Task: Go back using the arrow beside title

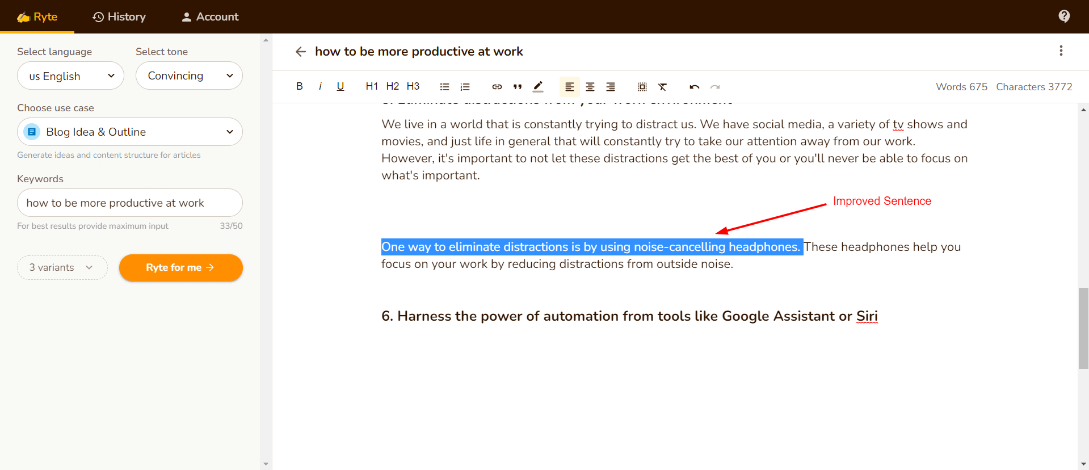Action: click(301, 52)
